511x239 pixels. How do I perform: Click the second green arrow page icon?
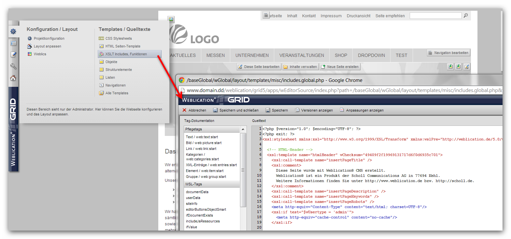459,66
